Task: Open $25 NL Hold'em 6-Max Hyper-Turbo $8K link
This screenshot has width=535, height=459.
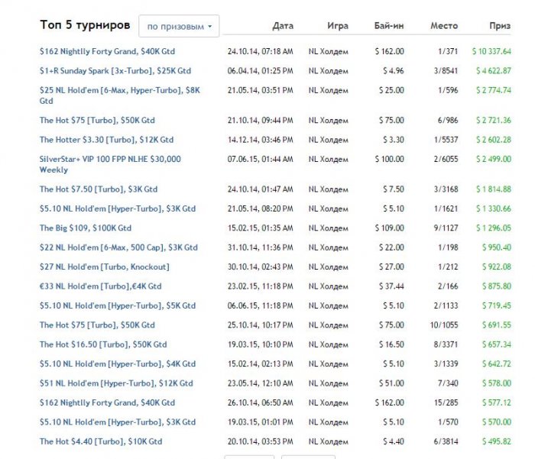Action: 119,90
